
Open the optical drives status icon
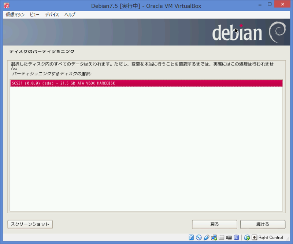point(199,237)
